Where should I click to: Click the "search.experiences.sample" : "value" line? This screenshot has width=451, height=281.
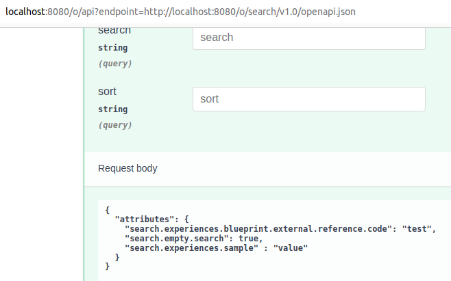click(x=216, y=248)
